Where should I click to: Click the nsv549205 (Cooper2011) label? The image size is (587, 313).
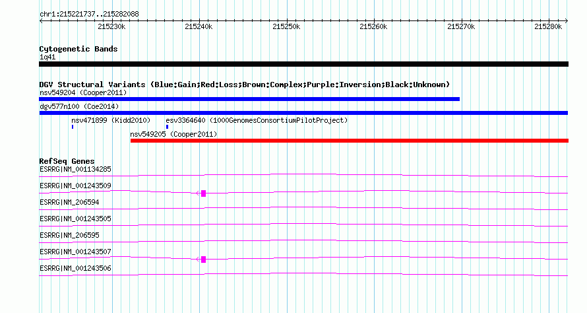tap(173, 134)
